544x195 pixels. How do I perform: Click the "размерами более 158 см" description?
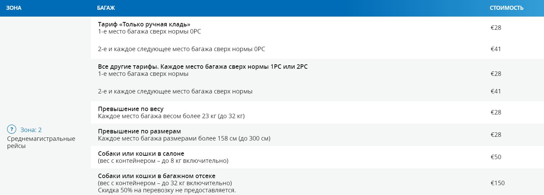click(184, 138)
